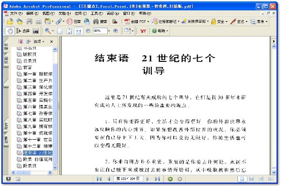Click the zoom in plus button
Screen dimensions: 281x187
(x=116, y=31)
